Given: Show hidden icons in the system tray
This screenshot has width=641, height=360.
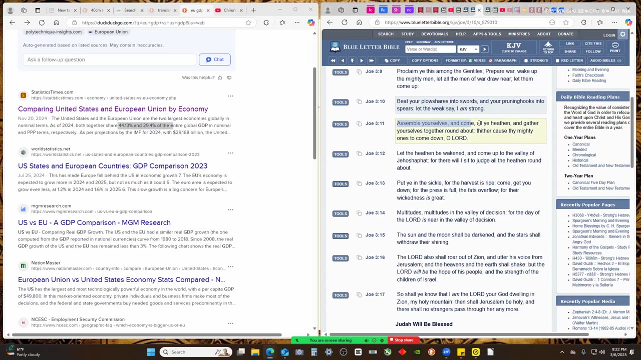Looking at the screenshot, I should click(562, 352).
